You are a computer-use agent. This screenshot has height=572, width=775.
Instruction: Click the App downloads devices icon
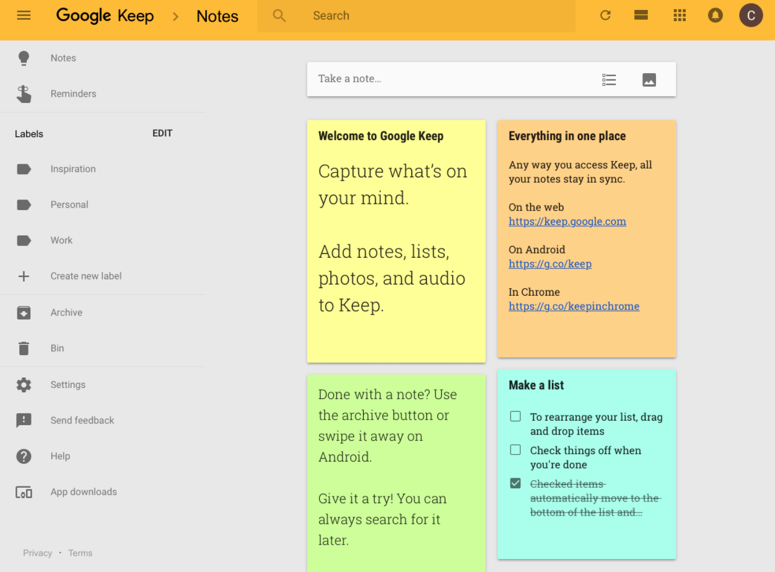pyautogui.click(x=24, y=493)
